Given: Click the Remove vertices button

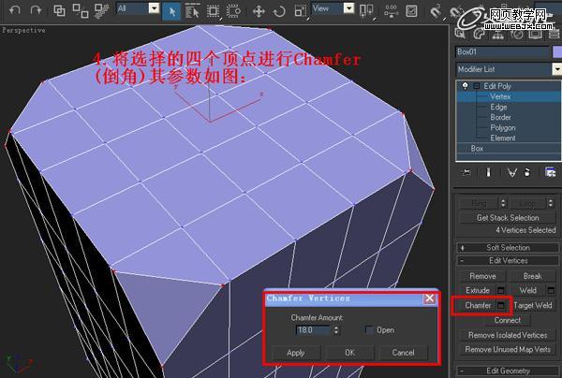Looking at the screenshot, I should (482, 276).
